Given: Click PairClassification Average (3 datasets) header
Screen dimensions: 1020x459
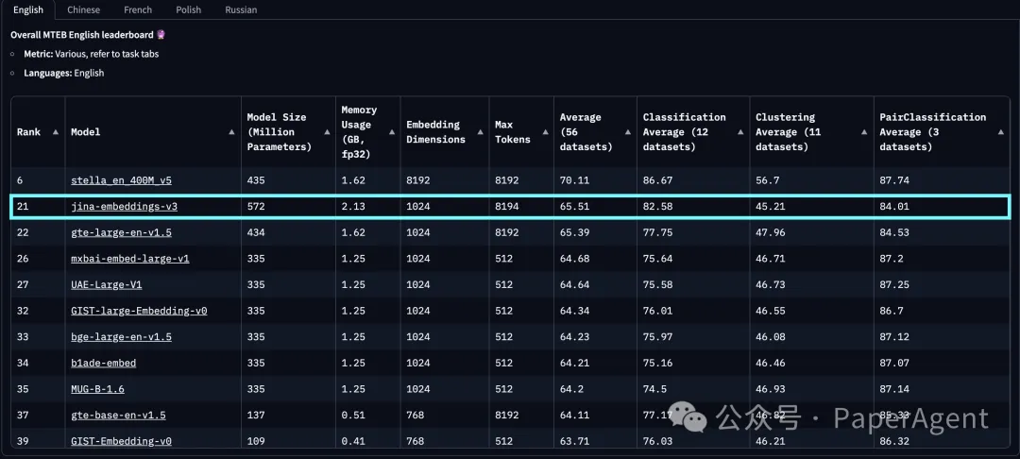Looking at the screenshot, I should (x=933, y=132).
